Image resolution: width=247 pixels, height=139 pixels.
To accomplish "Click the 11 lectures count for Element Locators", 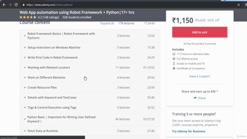I will 123,68.
